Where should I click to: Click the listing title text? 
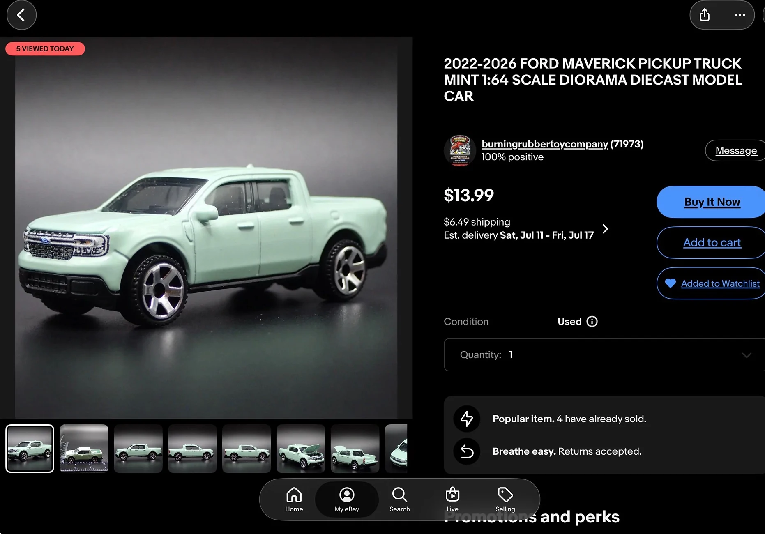point(593,80)
